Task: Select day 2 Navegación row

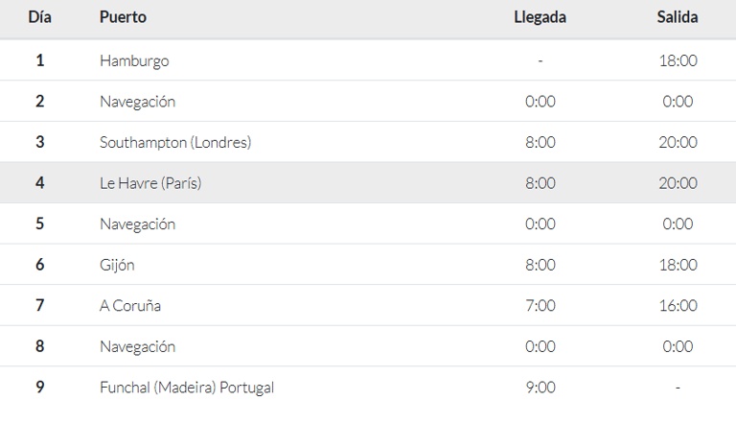Action: (x=368, y=101)
